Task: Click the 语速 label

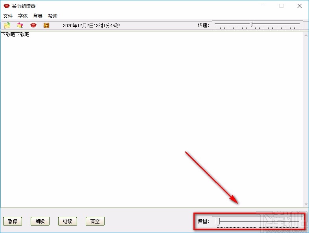Action: [x=204, y=25]
